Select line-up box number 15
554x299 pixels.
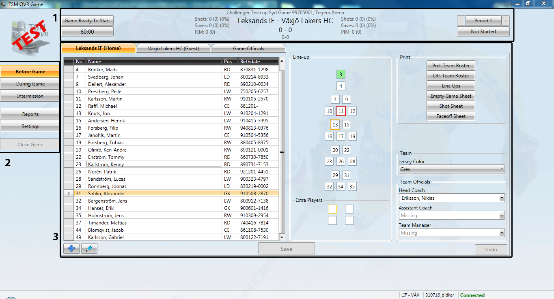(346, 124)
